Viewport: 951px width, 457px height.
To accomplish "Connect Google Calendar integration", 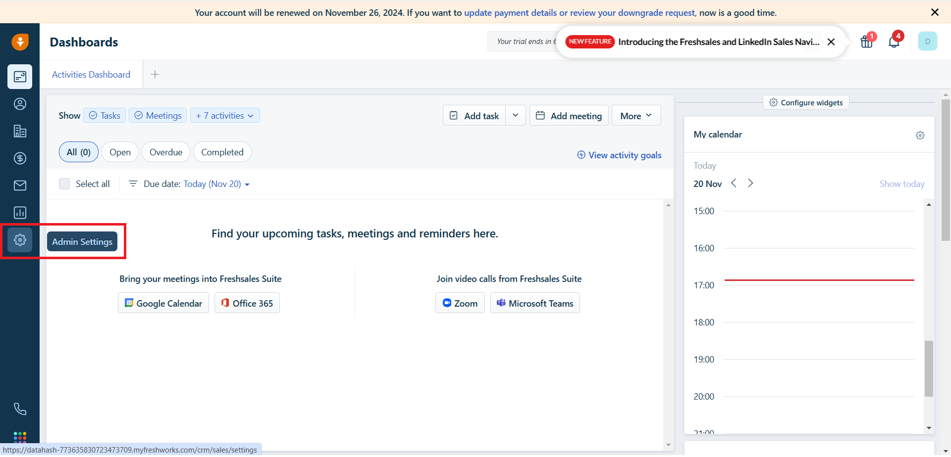I will click(163, 303).
